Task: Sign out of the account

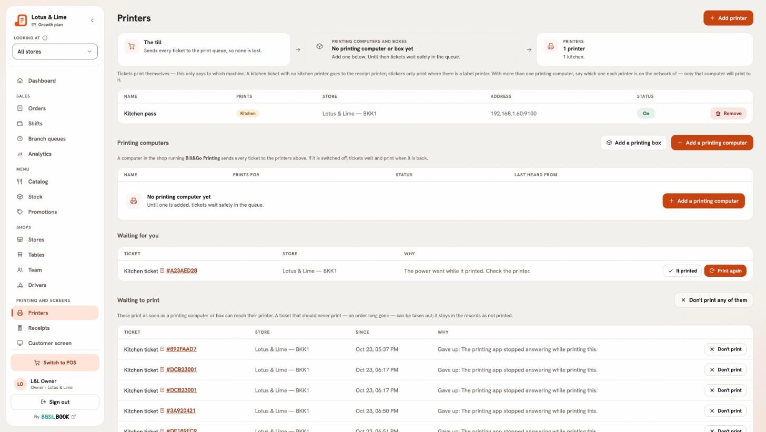Action: pyautogui.click(x=55, y=402)
